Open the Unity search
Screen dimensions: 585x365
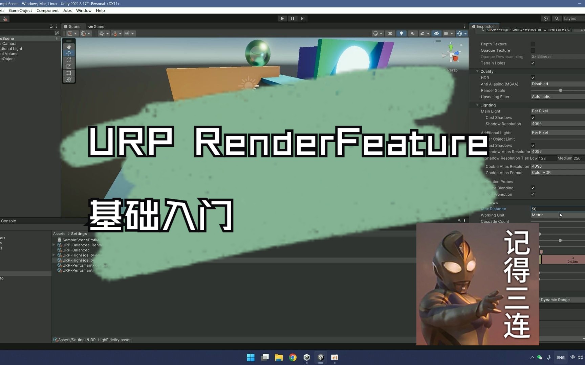[x=557, y=19]
